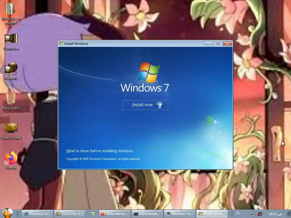The width and height of the screenshot is (291, 218).
Task: Click the copyright Microsoft Corporation text
Action: (x=103, y=159)
